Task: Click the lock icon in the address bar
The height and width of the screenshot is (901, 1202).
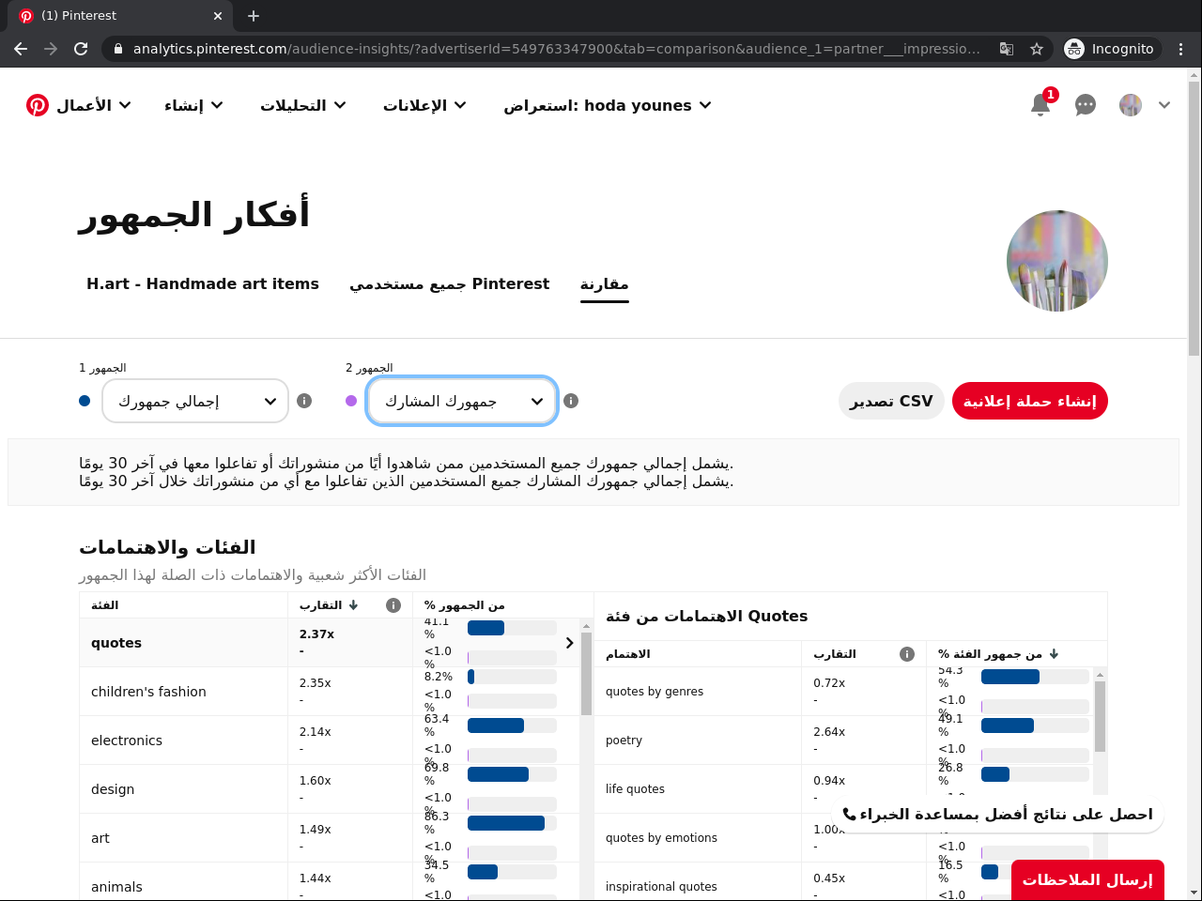Action: (x=118, y=49)
